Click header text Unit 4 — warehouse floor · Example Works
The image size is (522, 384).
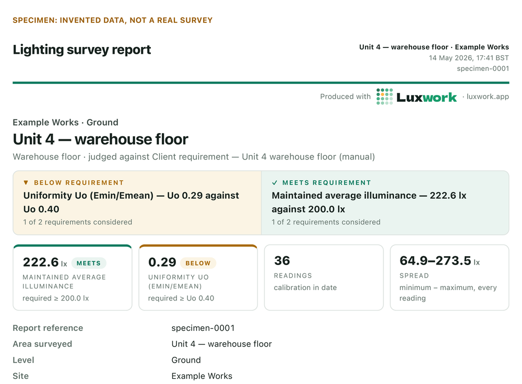pos(434,47)
